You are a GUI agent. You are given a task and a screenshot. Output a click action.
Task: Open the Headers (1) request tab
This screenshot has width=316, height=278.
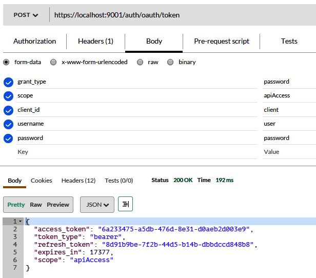(95, 42)
